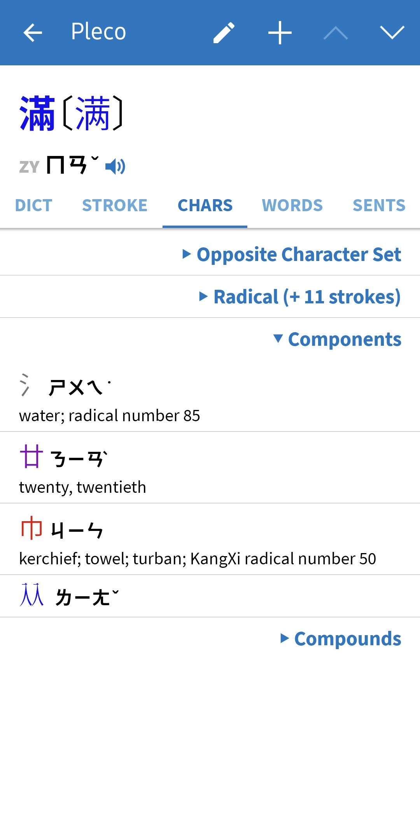Go to next entry with down chevron
This screenshot has width=420, height=823.
392,33
